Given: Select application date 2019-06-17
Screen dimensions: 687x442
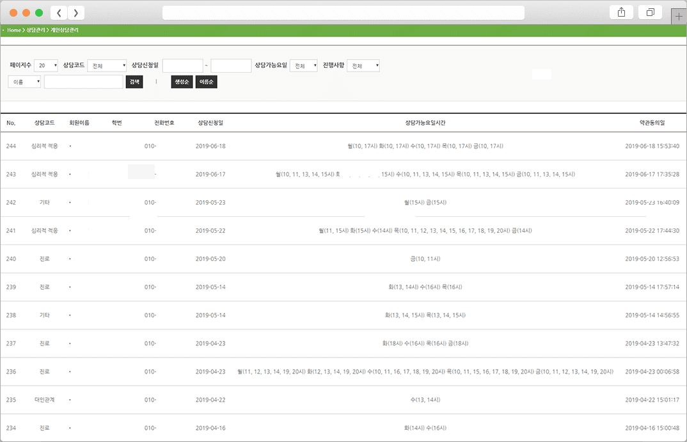Looking at the screenshot, I should click(x=210, y=175).
